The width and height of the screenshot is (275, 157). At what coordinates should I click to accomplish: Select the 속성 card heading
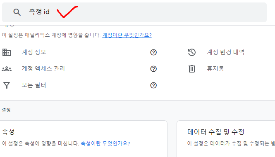[x=8, y=132]
